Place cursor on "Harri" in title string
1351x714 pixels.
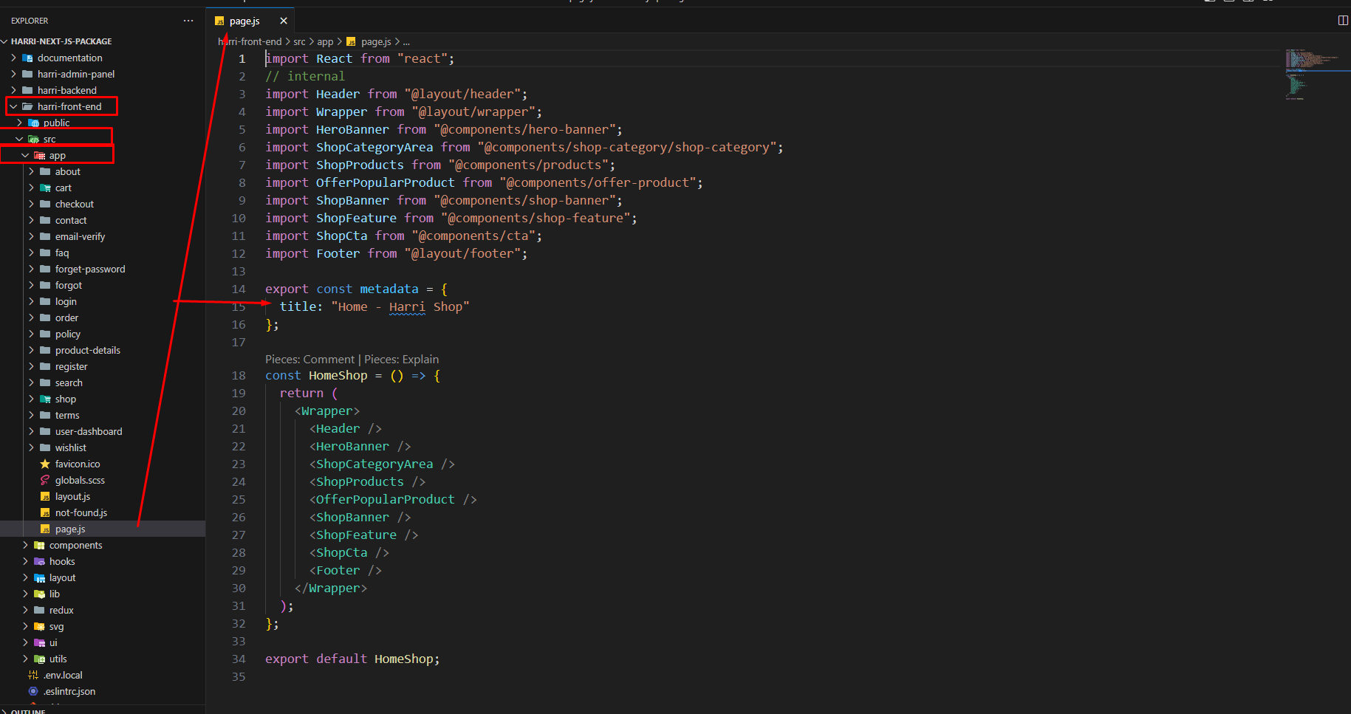(x=407, y=306)
